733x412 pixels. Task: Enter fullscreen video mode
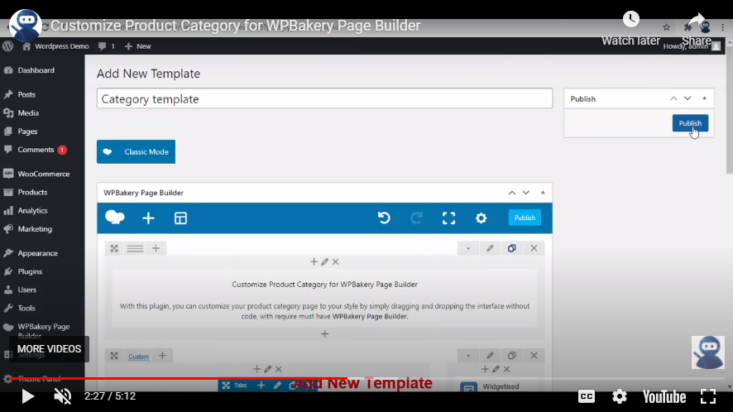tap(708, 396)
